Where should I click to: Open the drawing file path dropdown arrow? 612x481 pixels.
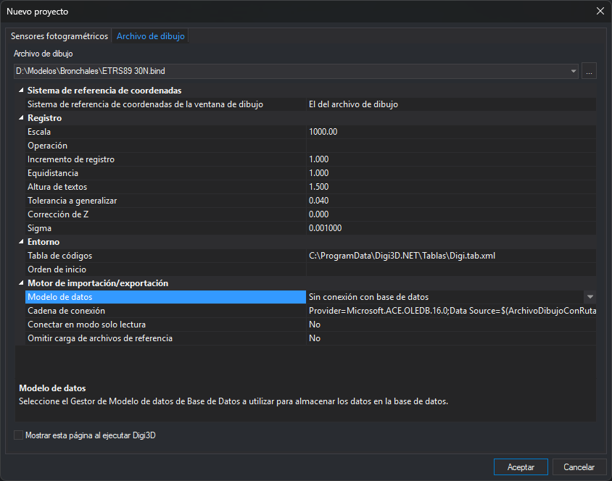coord(574,71)
